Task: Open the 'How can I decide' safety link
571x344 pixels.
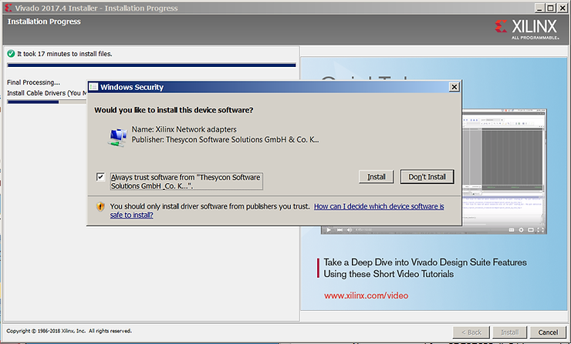Action: (x=277, y=211)
